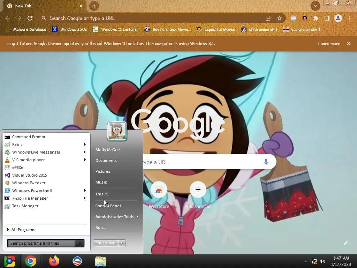Click the Shut down button
The image size is (357, 268).
click(x=105, y=243)
